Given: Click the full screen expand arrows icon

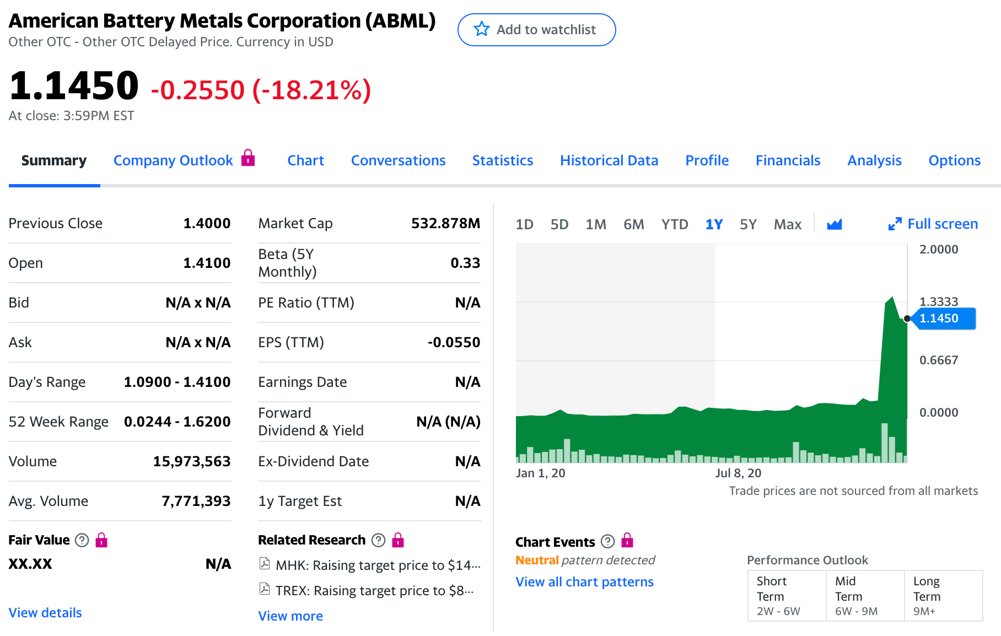Looking at the screenshot, I should click(x=895, y=224).
